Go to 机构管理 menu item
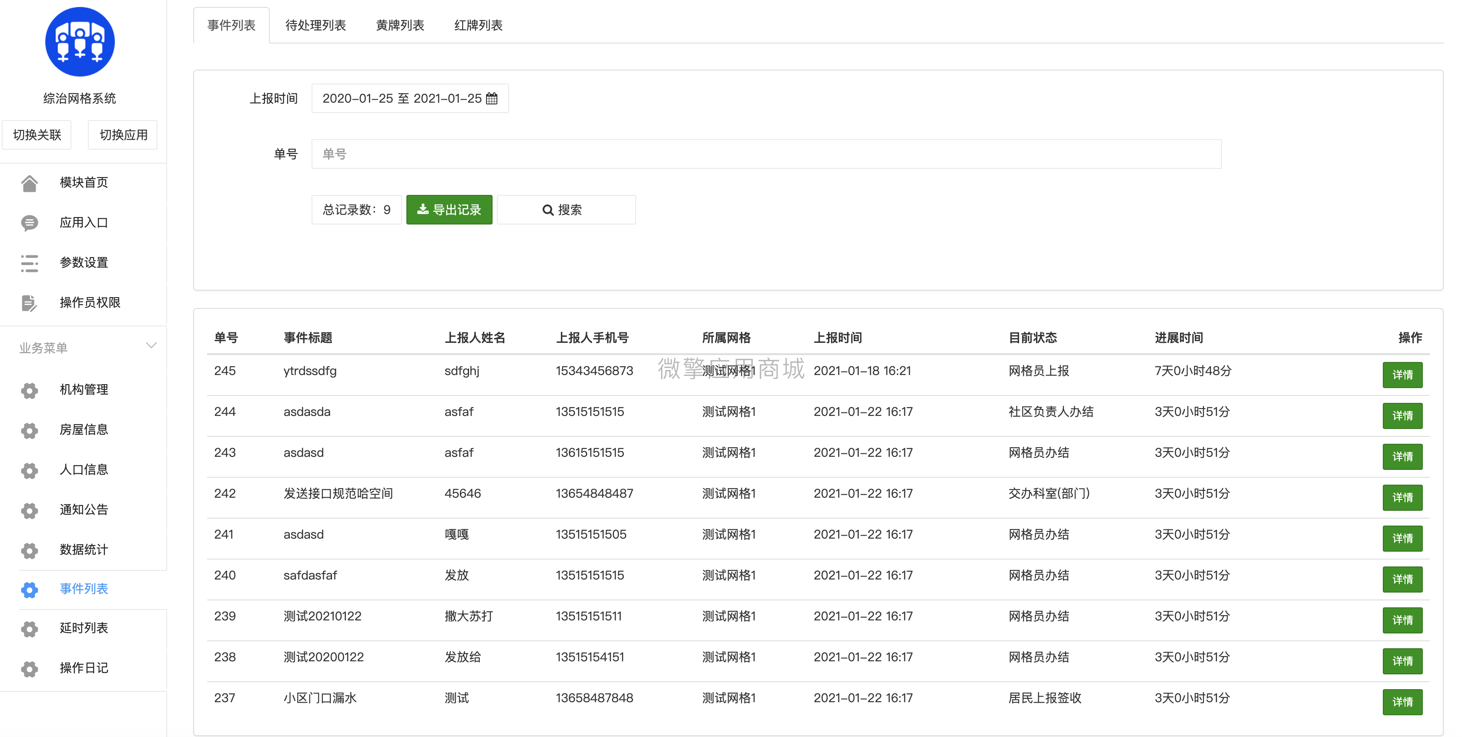Image resolution: width=1462 pixels, height=737 pixels. click(84, 389)
